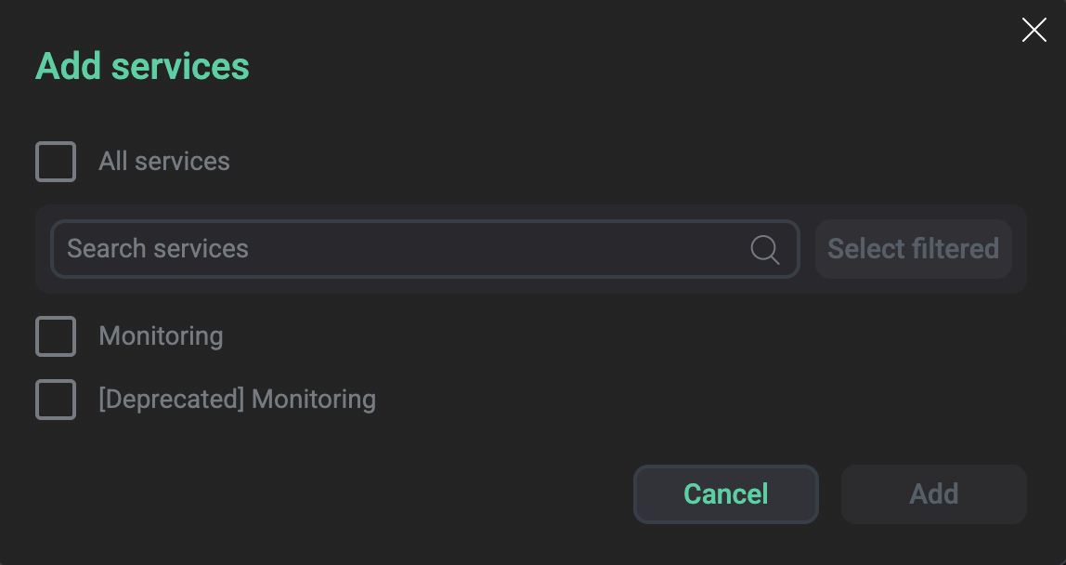The height and width of the screenshot is (565, 1066).
Task: Dismiss the dialog using Cancel
Action: tap(725, 493)
